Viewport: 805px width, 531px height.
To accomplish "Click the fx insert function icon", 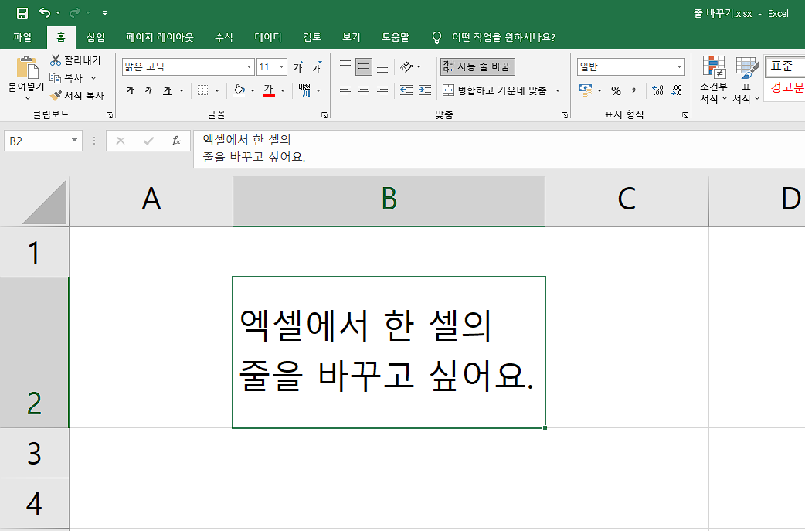I will coord(176,141).
